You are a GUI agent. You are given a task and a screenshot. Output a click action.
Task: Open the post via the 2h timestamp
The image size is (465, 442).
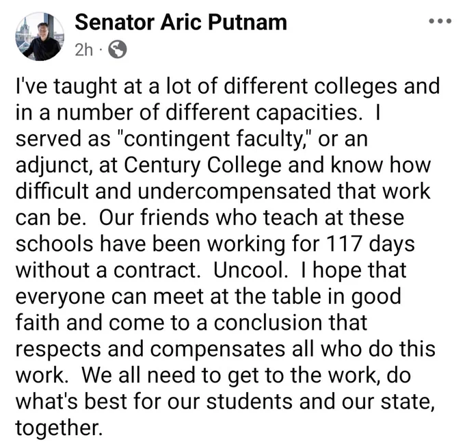coord(84,50)
